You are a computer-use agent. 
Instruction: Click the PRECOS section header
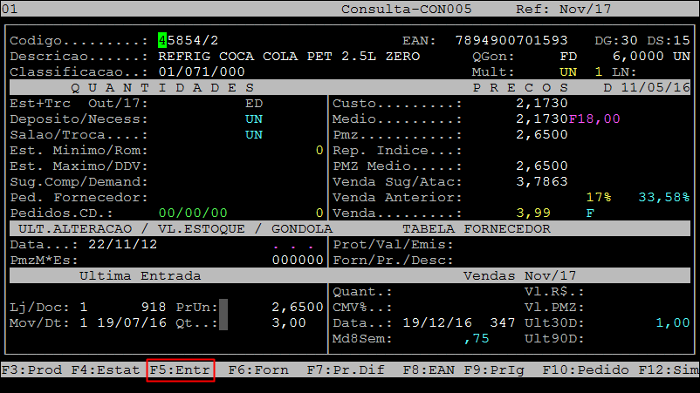point(520,88)
